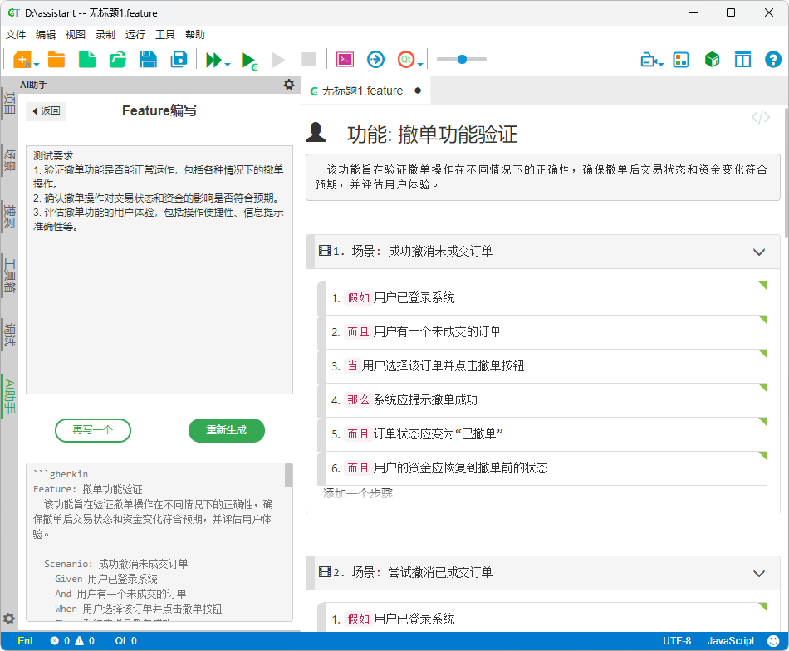Create a new file with the green document icon

coord(87,59)
